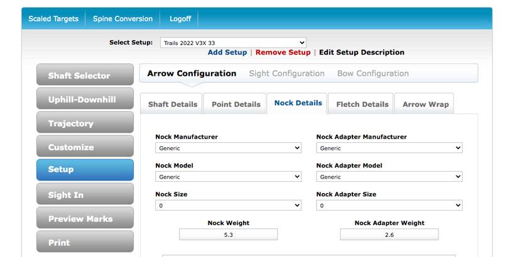
Task: Click the Add Setup link
Action: (227, 53)
